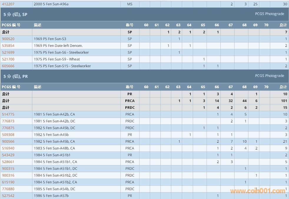Click coin number 514775 link
289x199 pixels.
click(8, 114)
